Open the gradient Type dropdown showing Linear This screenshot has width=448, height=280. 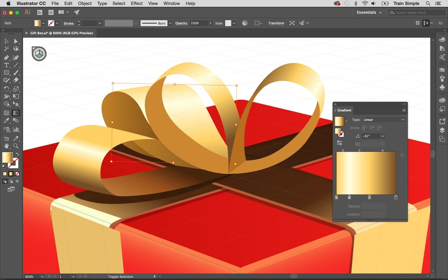(x=383, y=119)
